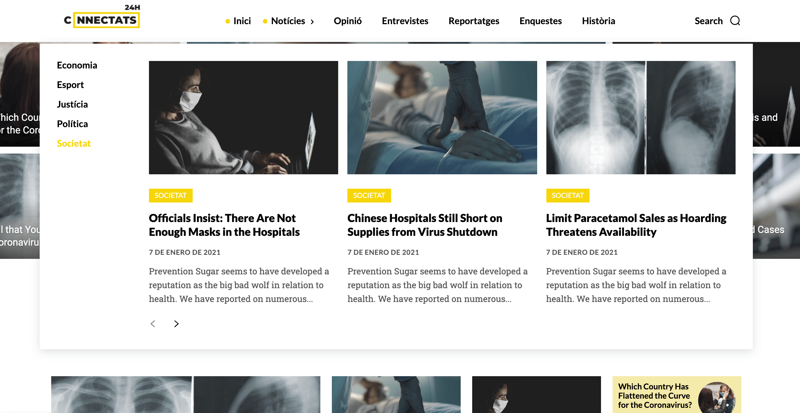Open the Opinió menu item
The image size is (800, 413).
(347, 21)
